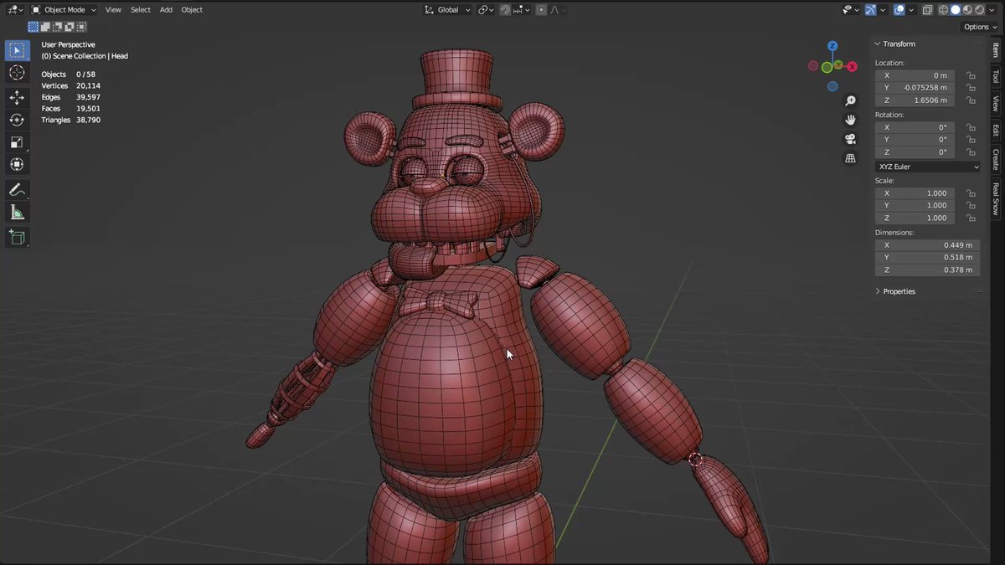Open the View menu

coord(113,9)
